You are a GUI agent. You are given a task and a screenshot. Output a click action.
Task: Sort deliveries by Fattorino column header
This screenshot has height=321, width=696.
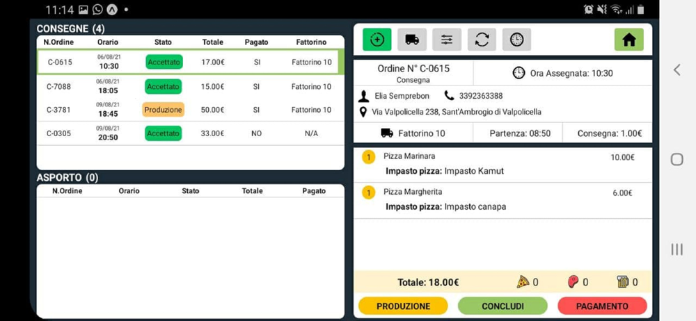pyautogui.click(x=311, y=42)
